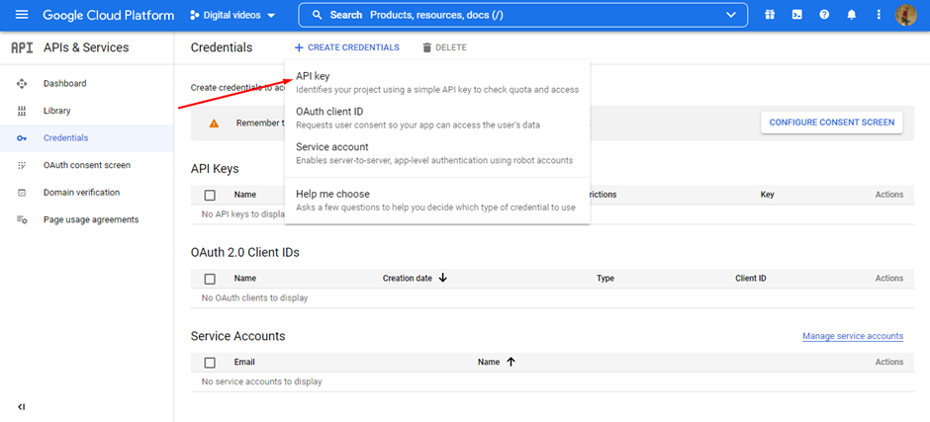Sort OAuth clients by Creation date arrow
This screenshot has height=422, width=930.
click(x=442, y=278)
